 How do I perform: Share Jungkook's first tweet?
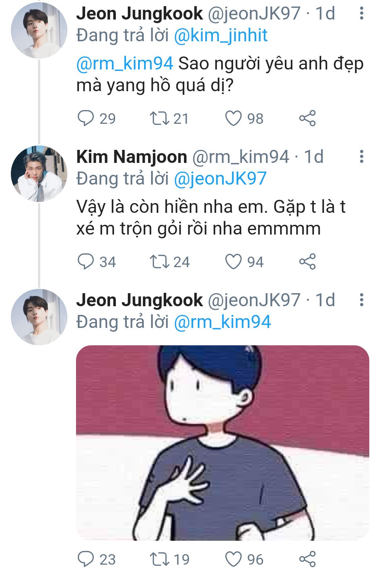[x=307, y=118]
